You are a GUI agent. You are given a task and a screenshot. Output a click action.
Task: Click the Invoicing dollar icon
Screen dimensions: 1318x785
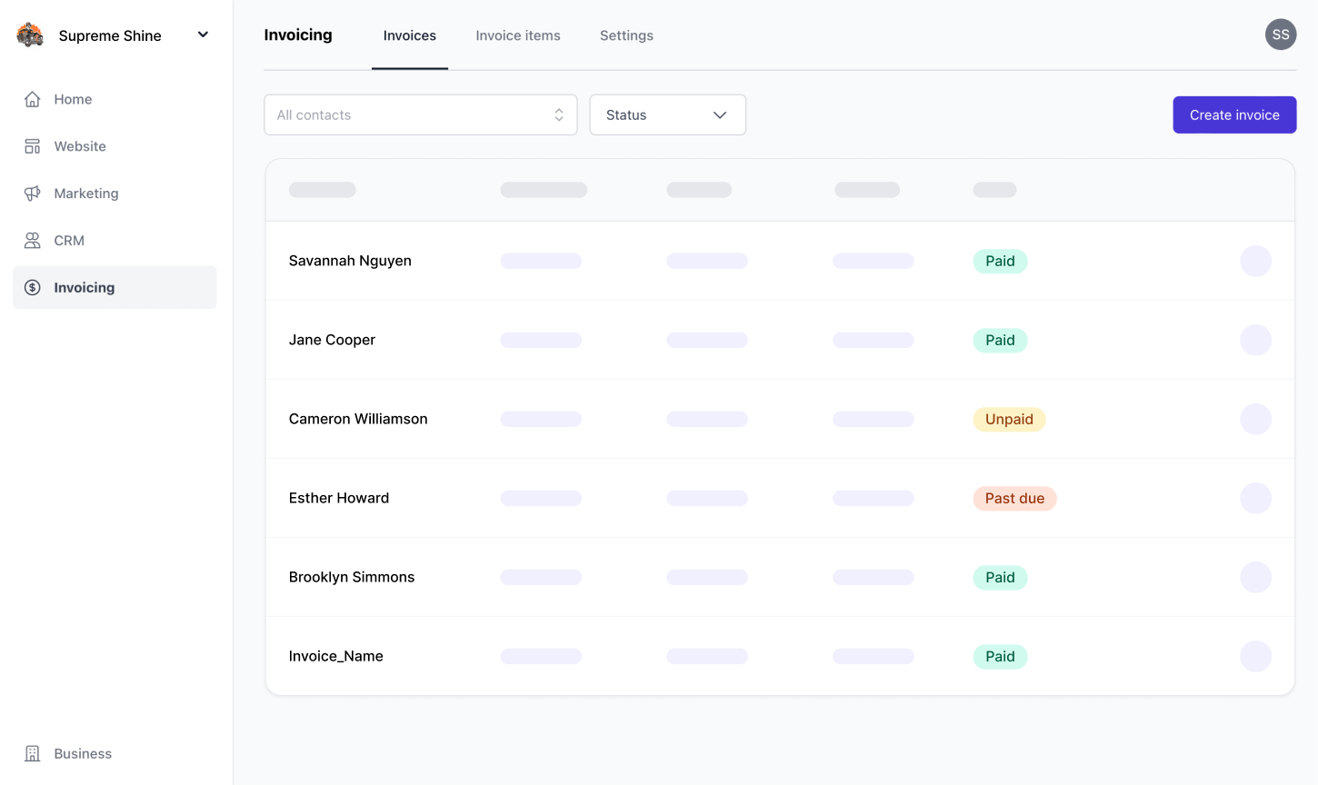tap(33, 288)
